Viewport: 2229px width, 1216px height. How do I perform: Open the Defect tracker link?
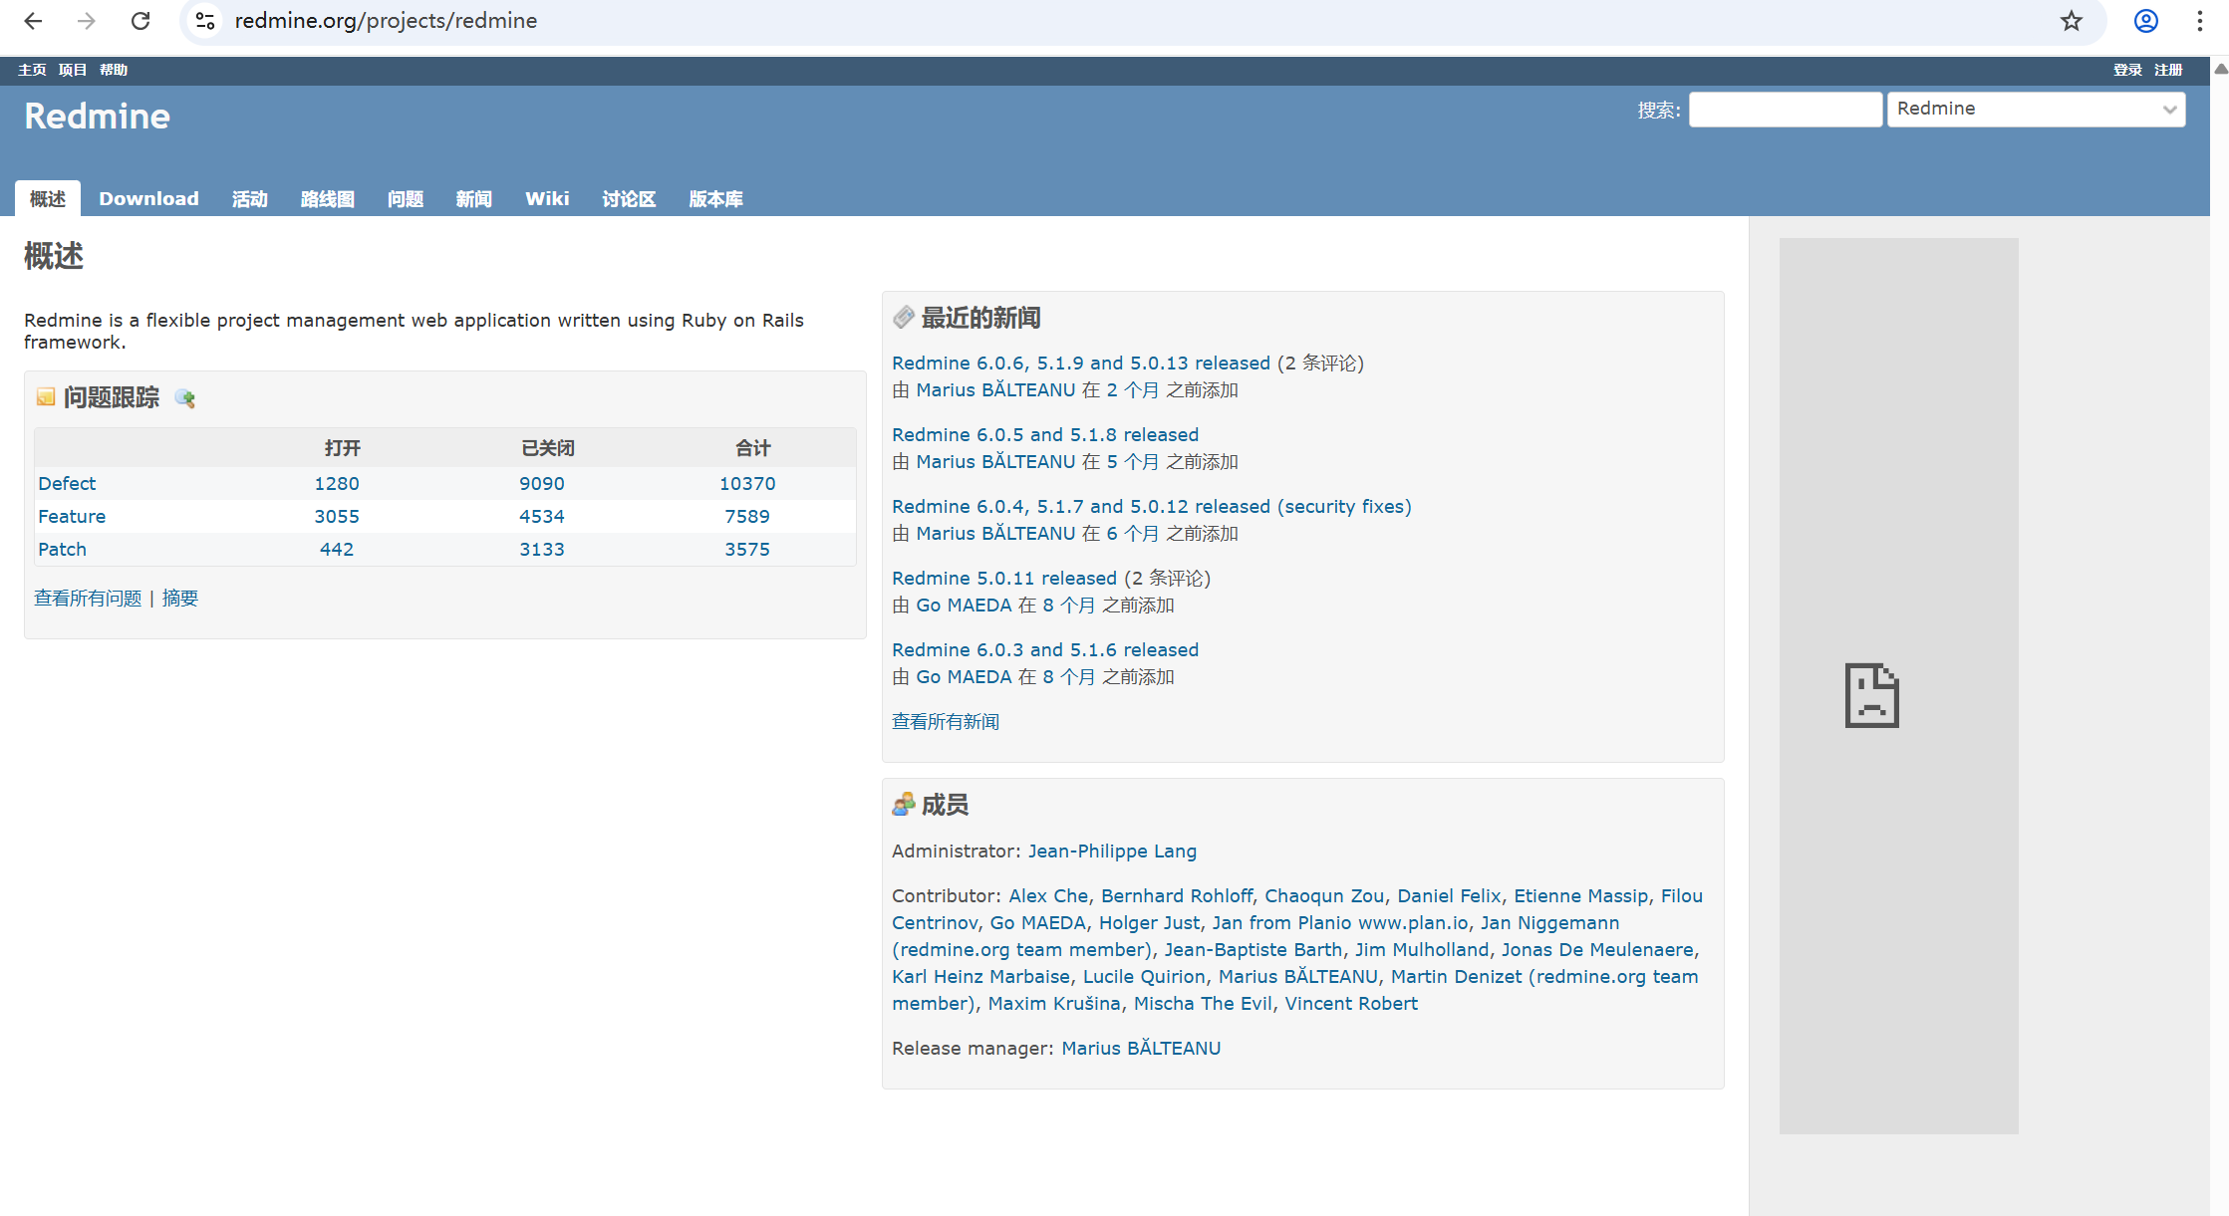[x=67, y=483]
